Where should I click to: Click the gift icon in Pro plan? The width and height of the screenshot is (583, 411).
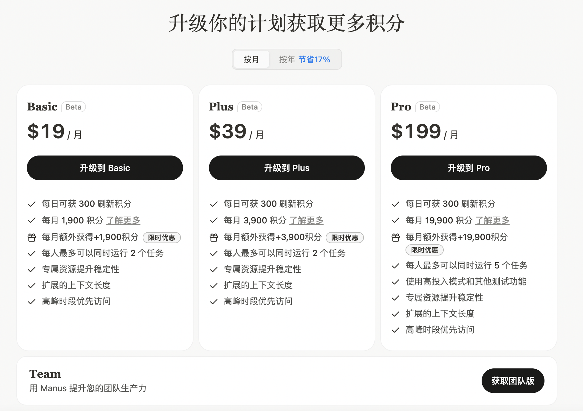pos(396,238)
